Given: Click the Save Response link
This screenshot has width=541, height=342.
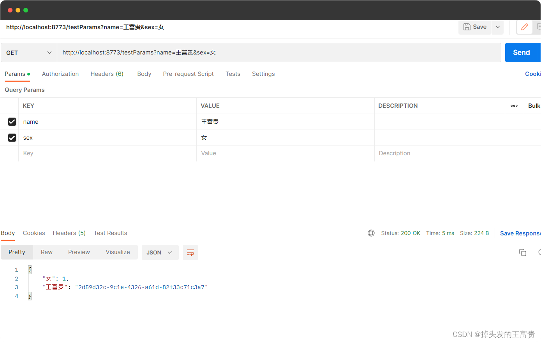Looking at the screenshot, I should pyautogui.click(x=520, y=233).
